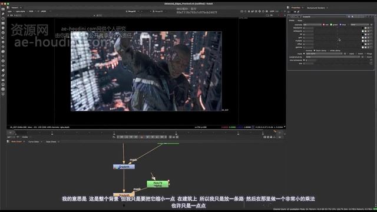
Task: Go to first frame button
Action: pyautogui.click(x=122, y=137)
